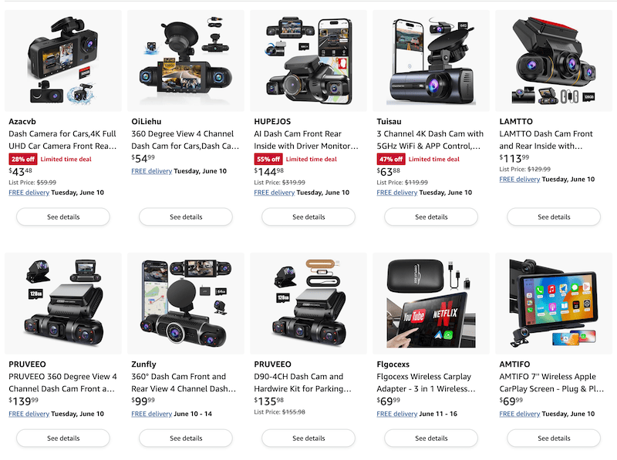Click the OiLiehu 360 degree dash cam image
This screenshot has width=617, height=460.
(x=186, y=61)
